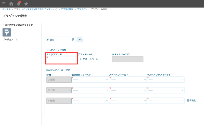Viewport: 204px width, 125px height.
Task: Click the copy icon on 設定 tab
Action: point(73,40)
